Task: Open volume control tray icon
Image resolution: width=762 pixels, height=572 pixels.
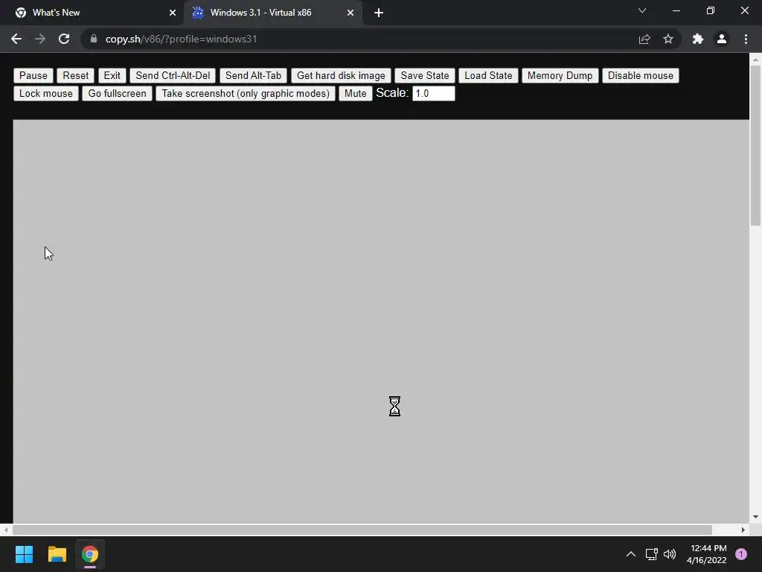Action: point(670,554)
